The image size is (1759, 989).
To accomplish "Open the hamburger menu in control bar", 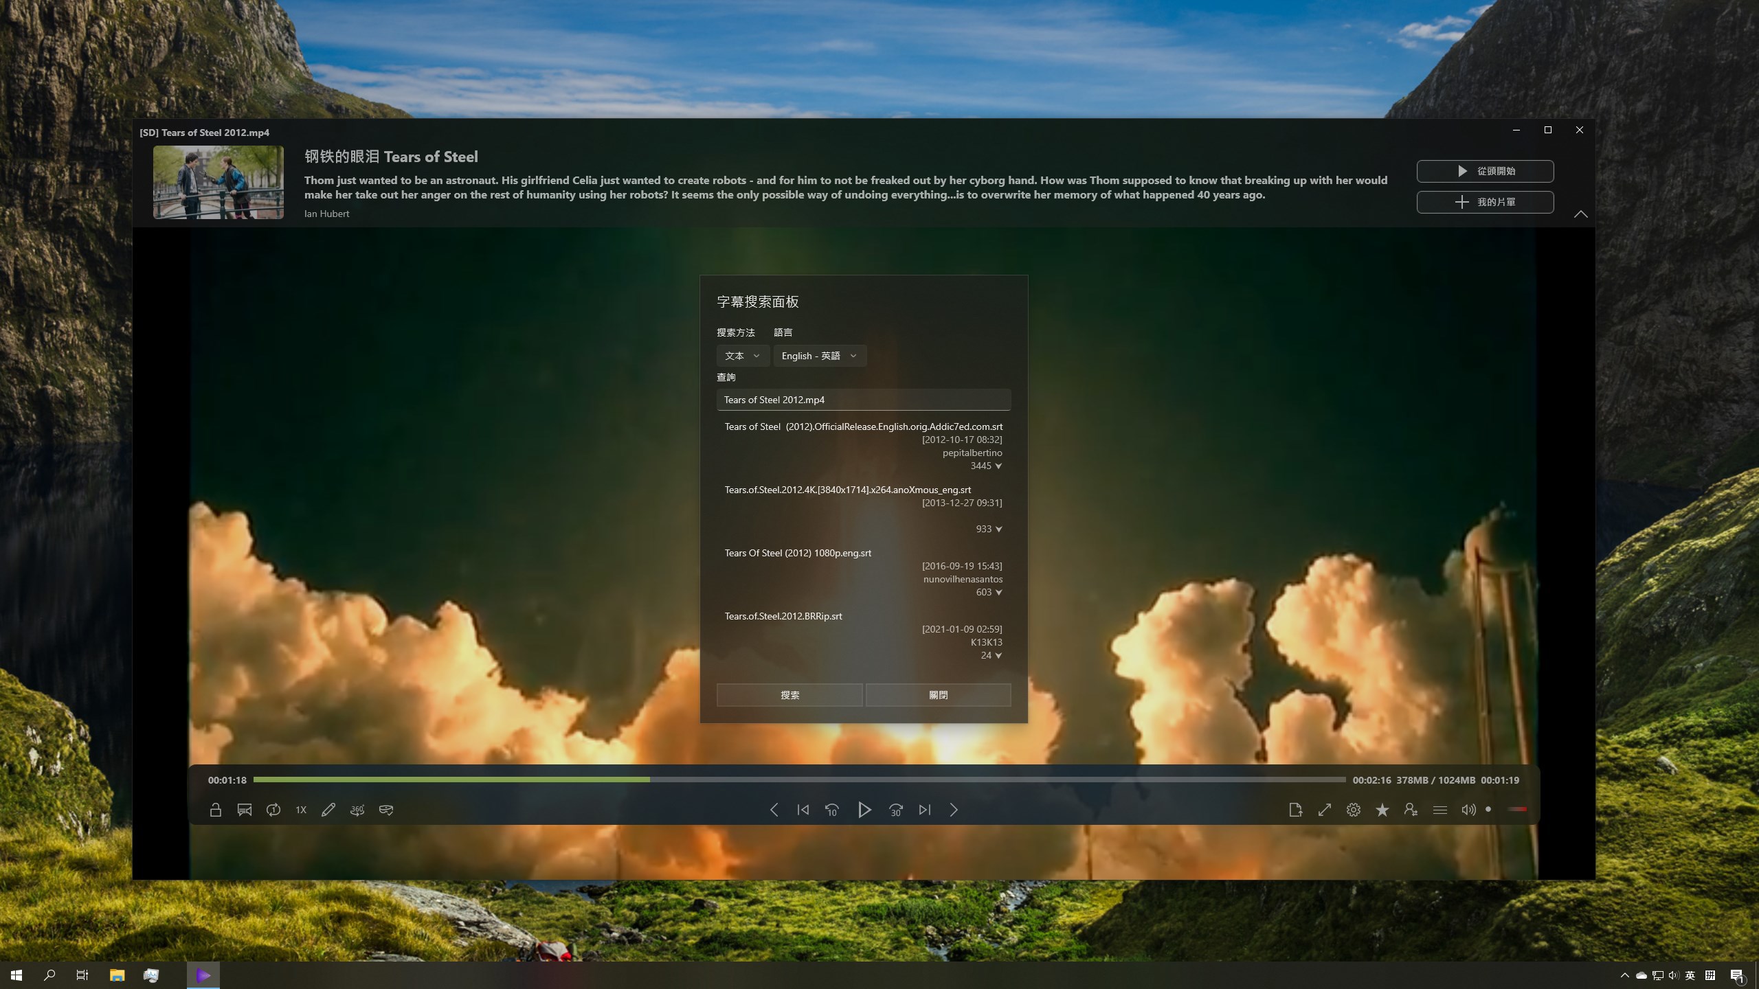I will coord(1439,810).
